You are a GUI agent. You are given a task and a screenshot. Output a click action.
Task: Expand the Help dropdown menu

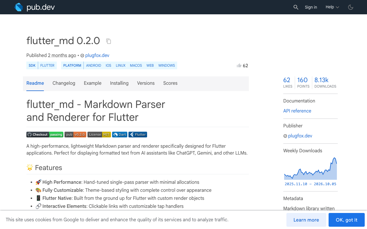click(332, 7)
